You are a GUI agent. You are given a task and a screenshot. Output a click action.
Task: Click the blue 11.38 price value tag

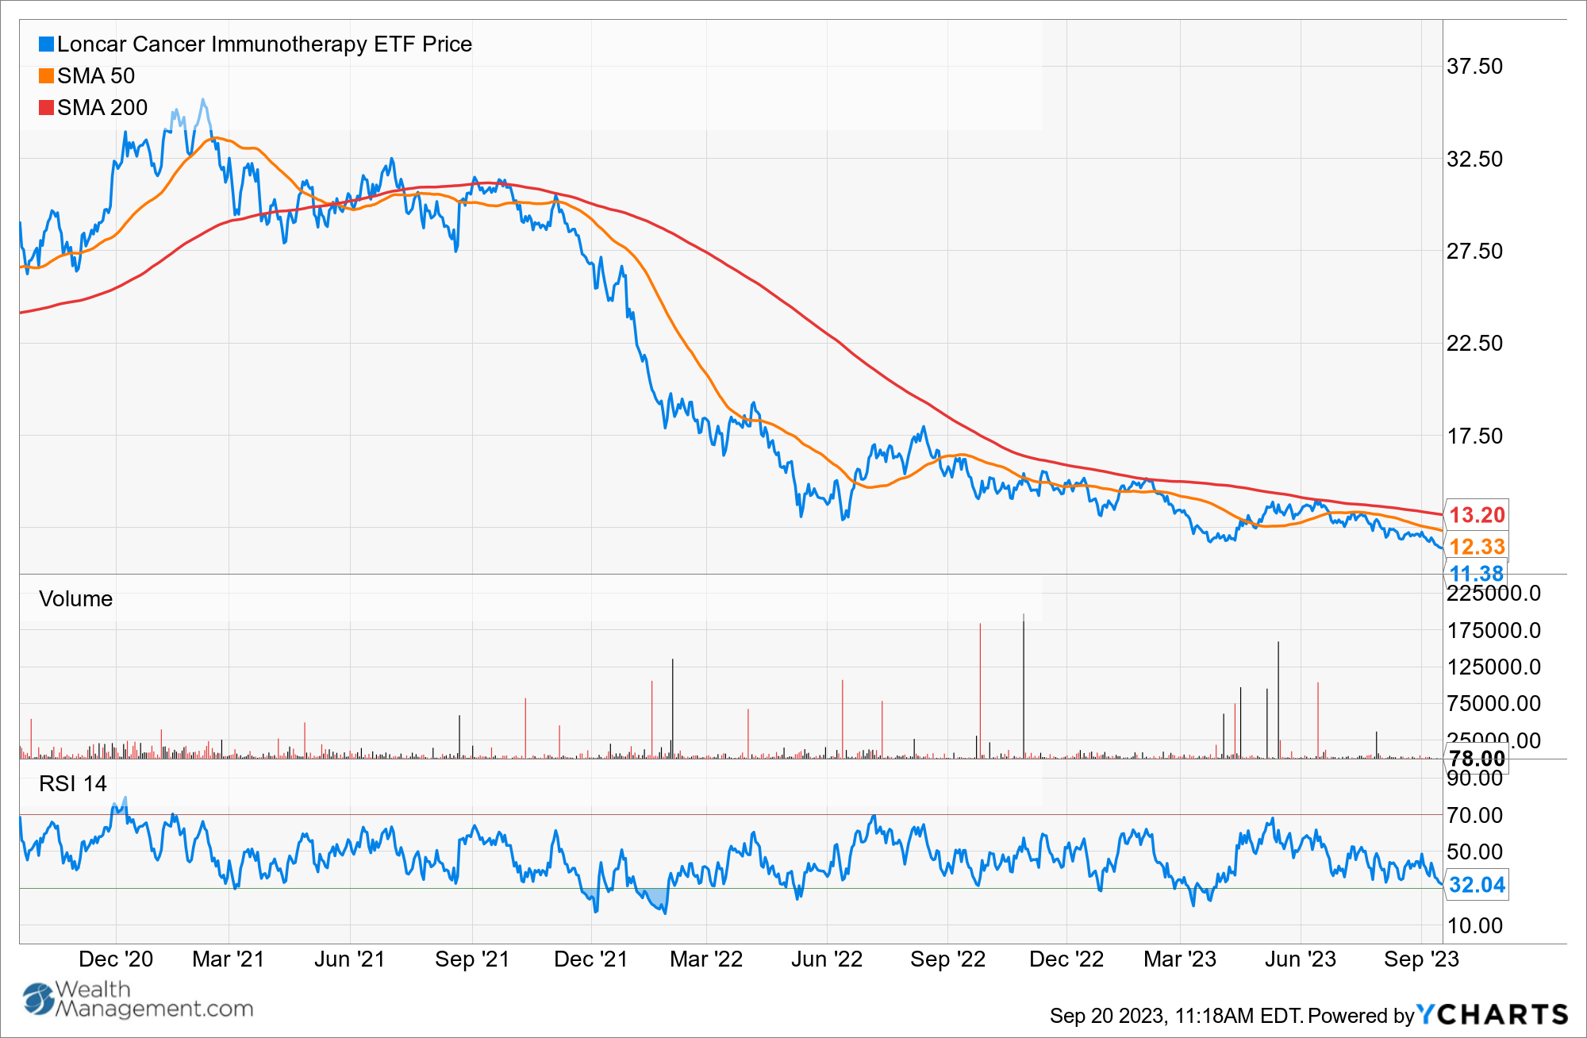(x=1476, y=573)
